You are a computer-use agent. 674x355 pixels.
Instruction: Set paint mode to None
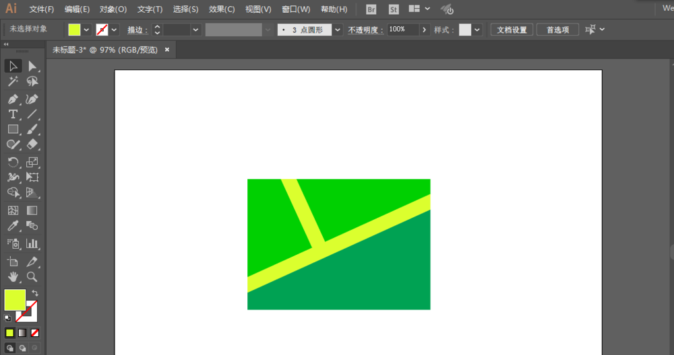point(35,333)
